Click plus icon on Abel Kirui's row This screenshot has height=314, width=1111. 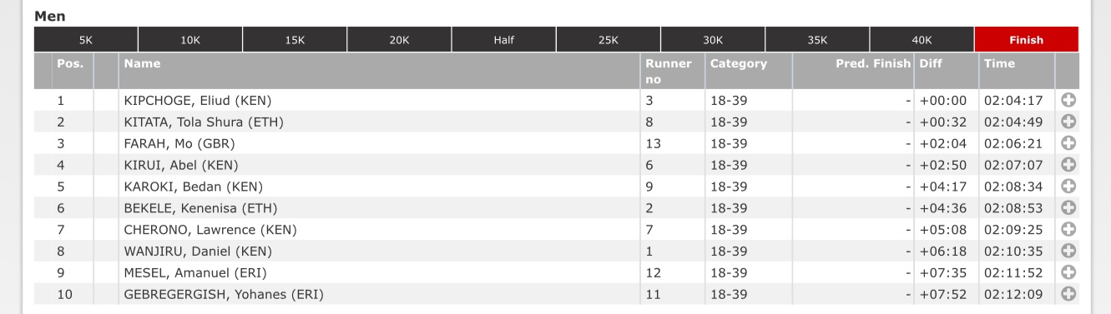(x=1068, y=165)
